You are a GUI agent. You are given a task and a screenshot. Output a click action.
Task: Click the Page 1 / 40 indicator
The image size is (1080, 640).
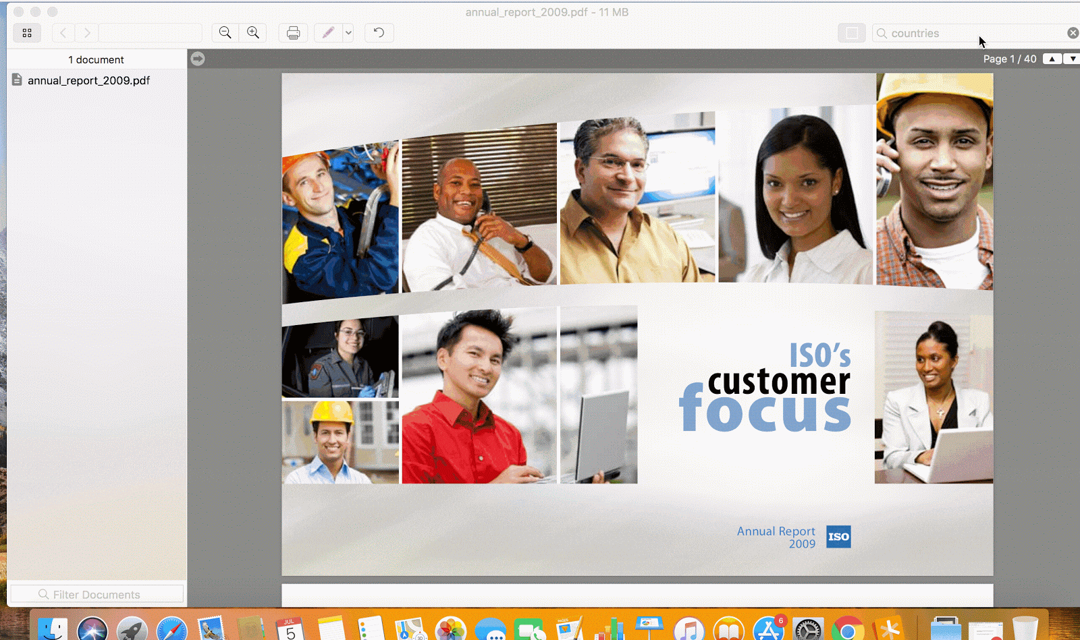[x=1010, y=59]
